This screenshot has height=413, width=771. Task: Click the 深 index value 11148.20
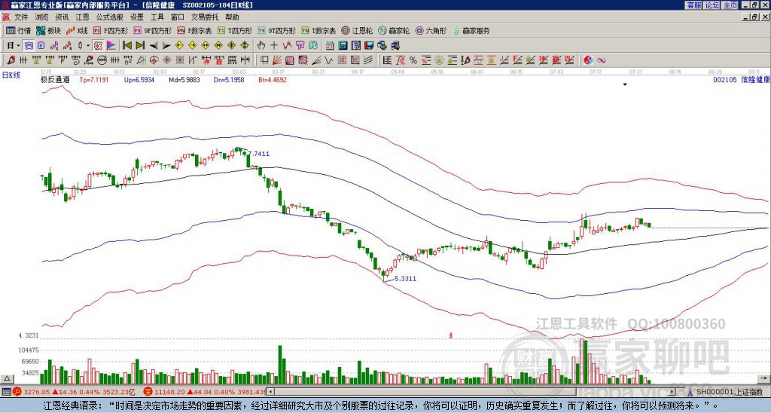(x=169, y=392)
